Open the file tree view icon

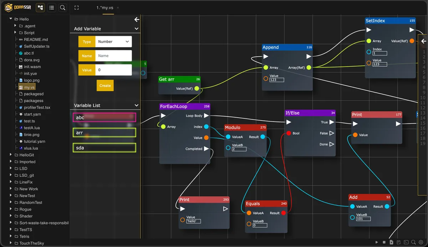coord(40,7)
